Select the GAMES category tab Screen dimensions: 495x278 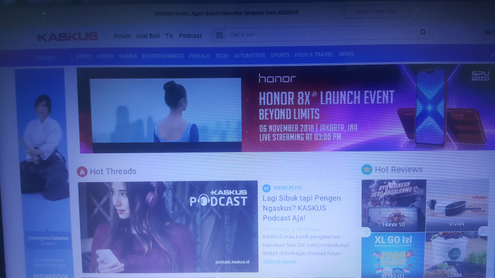(x=128, y=56)
